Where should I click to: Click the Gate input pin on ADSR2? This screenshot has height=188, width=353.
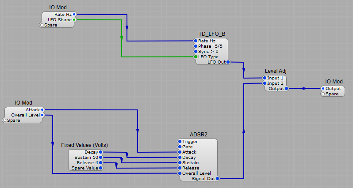(179, 147)
